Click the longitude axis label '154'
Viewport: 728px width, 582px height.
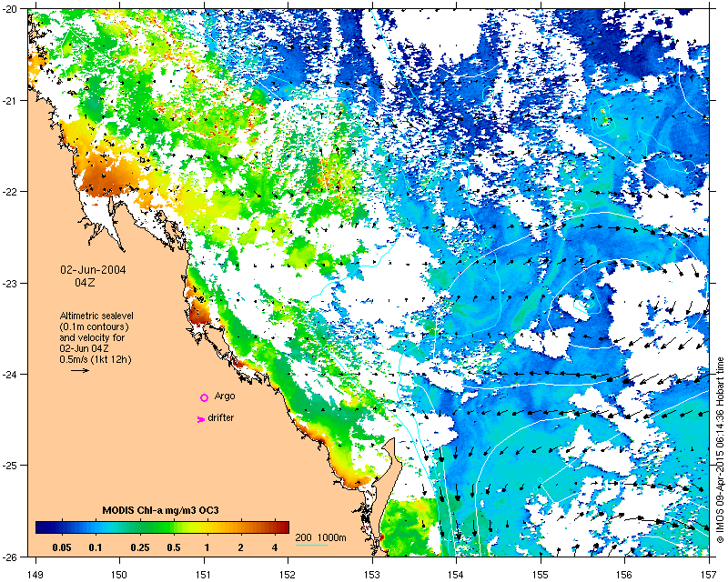click(x=457, y=575)
